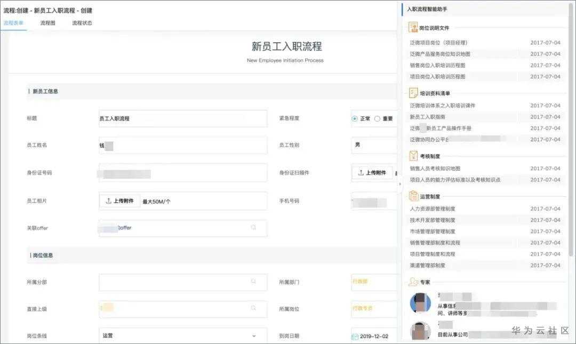
Task: Click the 身份证号码 input field
Action: pos(183,173)
